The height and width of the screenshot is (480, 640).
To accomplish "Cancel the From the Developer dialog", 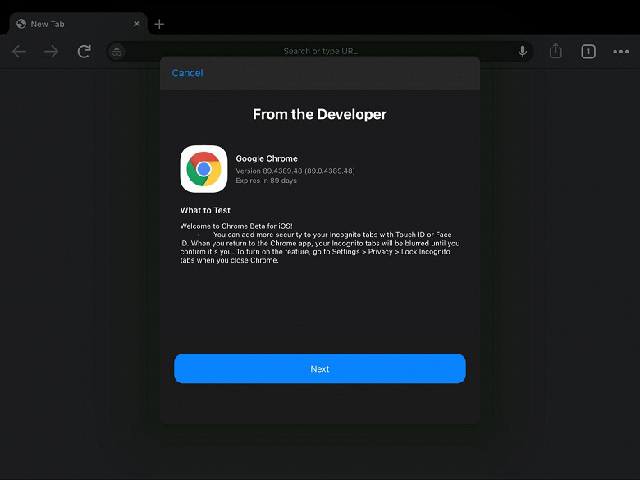I will coord(187,73).
